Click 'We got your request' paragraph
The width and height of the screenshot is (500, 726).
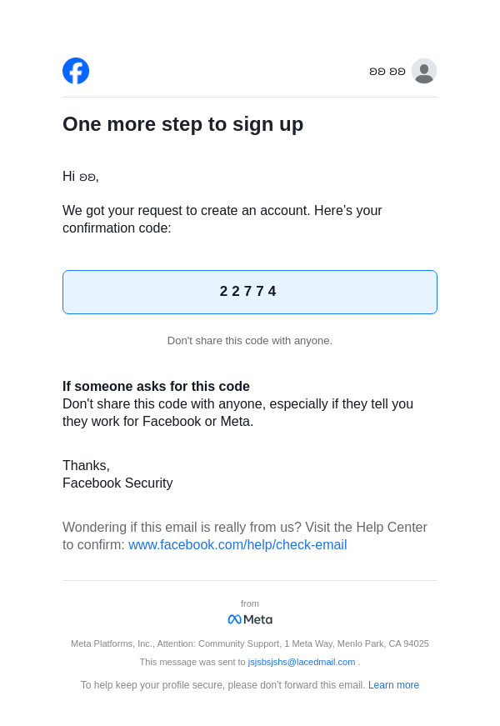point(222,219)
